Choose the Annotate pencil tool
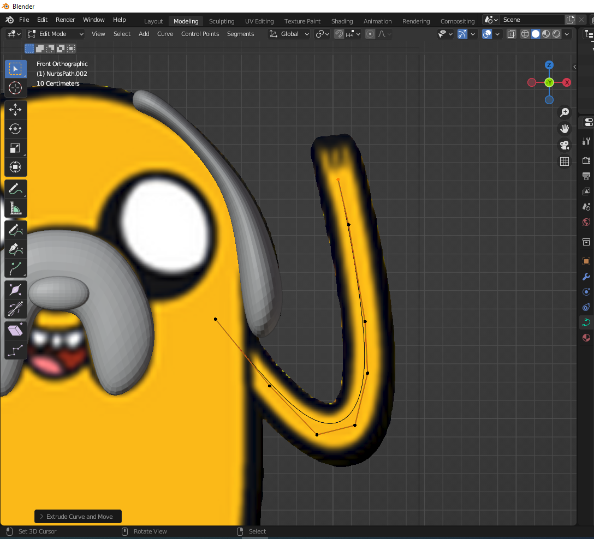Screen dimensions: 594x539 [x=15, y=189]
